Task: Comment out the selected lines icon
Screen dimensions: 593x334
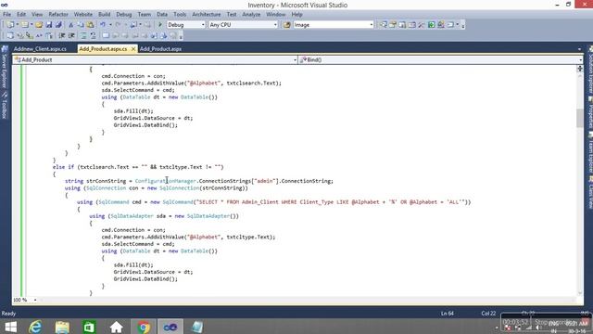Action: (x=83, y=36)
